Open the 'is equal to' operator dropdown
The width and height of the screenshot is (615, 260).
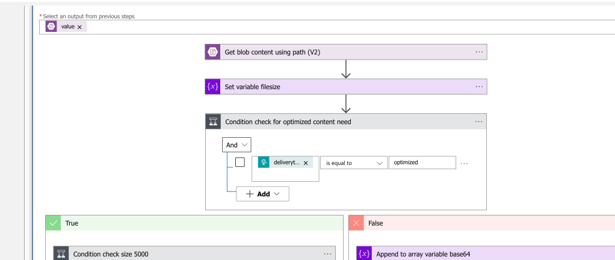point(354,162)
